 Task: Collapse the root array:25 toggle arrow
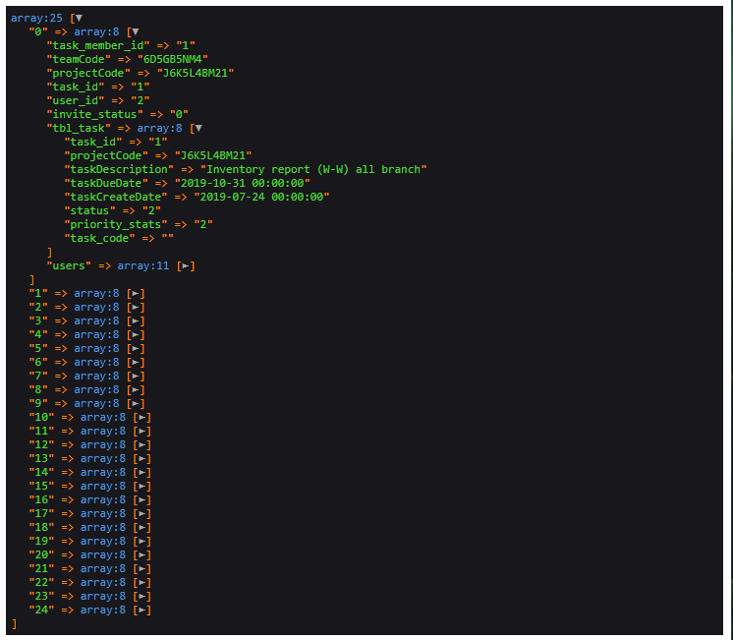point(79,18)
